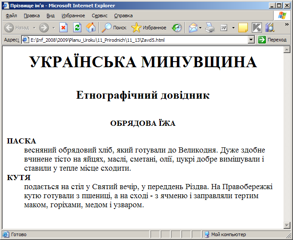Click the My Computer zone icon
Screen dimensions: 293x240
point(207,234)
